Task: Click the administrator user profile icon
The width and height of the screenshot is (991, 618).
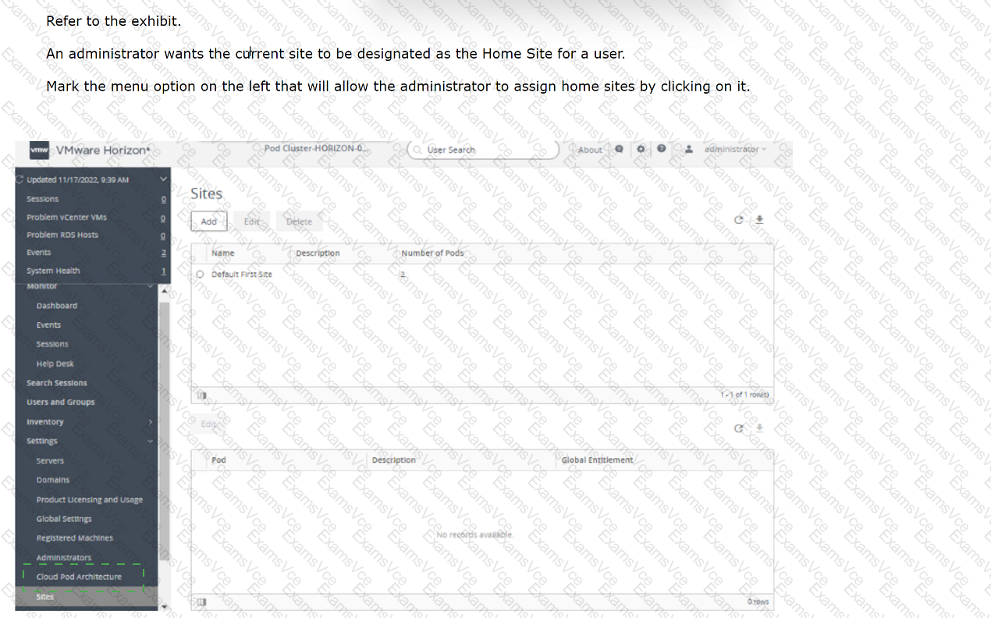Action: pos(688,149)
